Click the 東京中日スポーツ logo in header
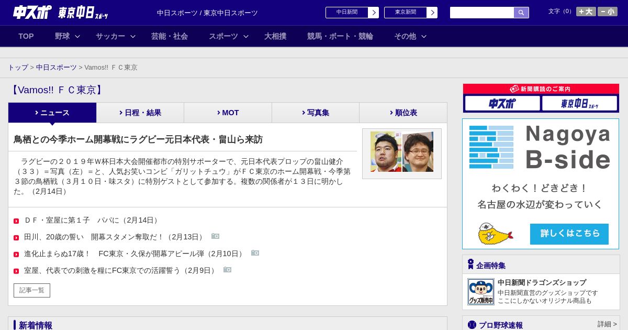 point(83,13)
